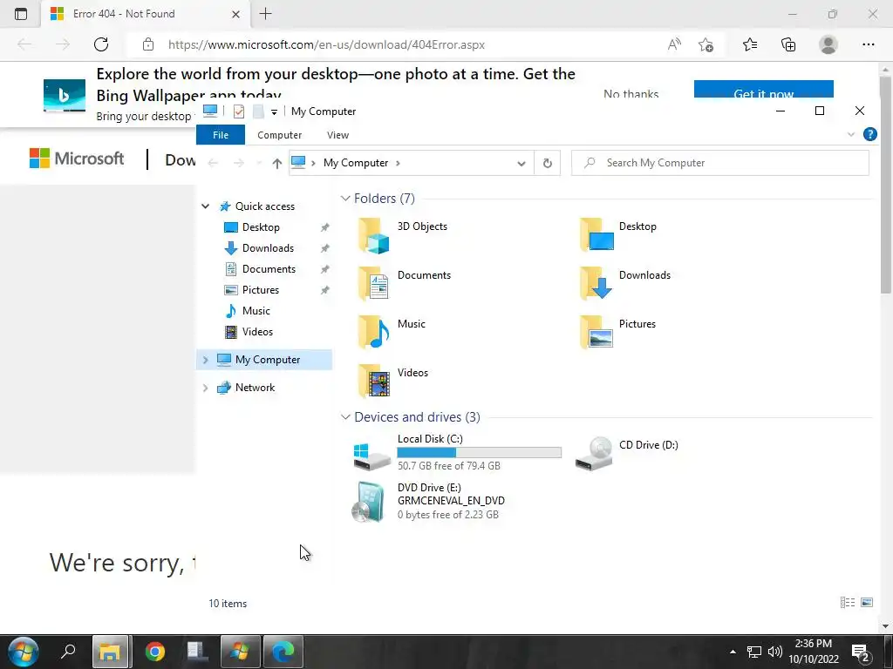Select Pictures under Quick access
This screenshot has height=669, width=893.
pyautogui.click(x=260, y=290)
